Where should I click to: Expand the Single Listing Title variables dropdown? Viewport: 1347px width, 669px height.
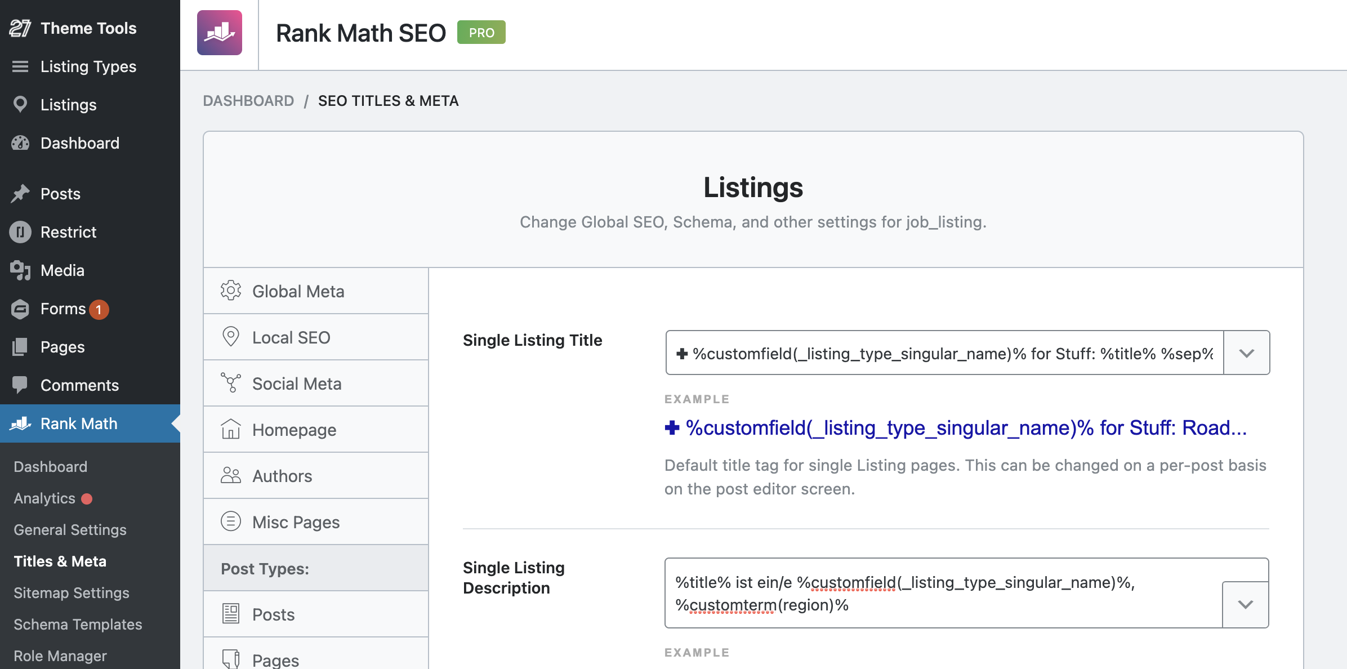[1247, 353]
